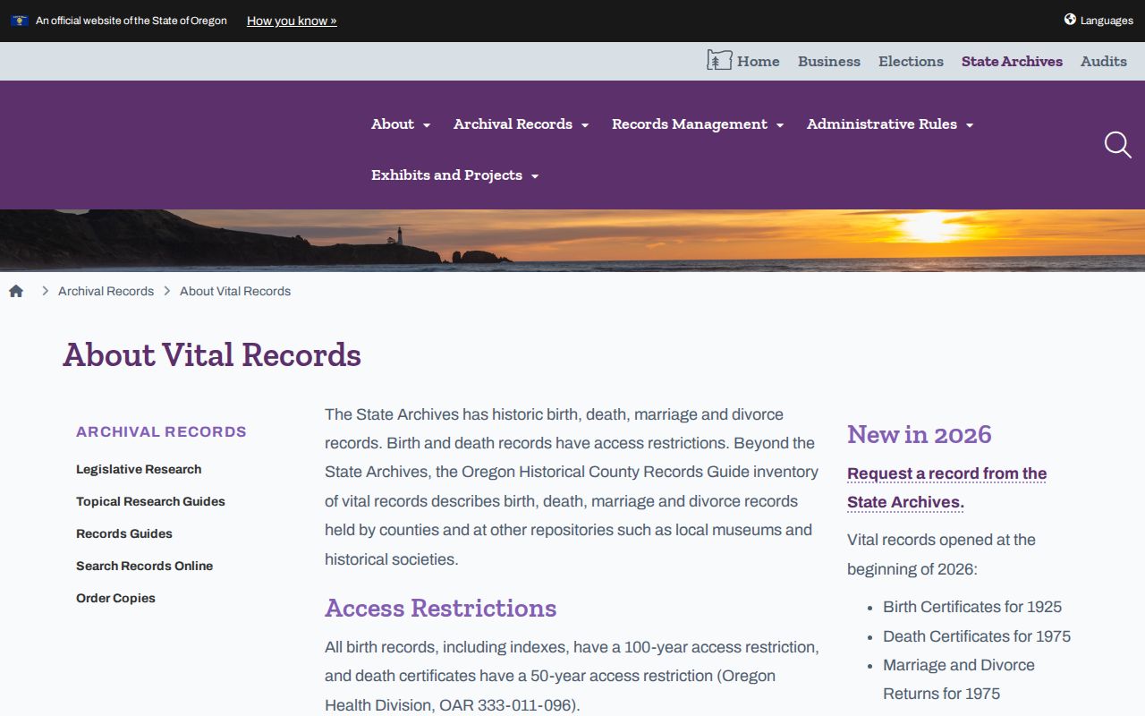This screenshot has height=716, width=1145.
Task: Open the Elections section
Action: click(911, 61)
